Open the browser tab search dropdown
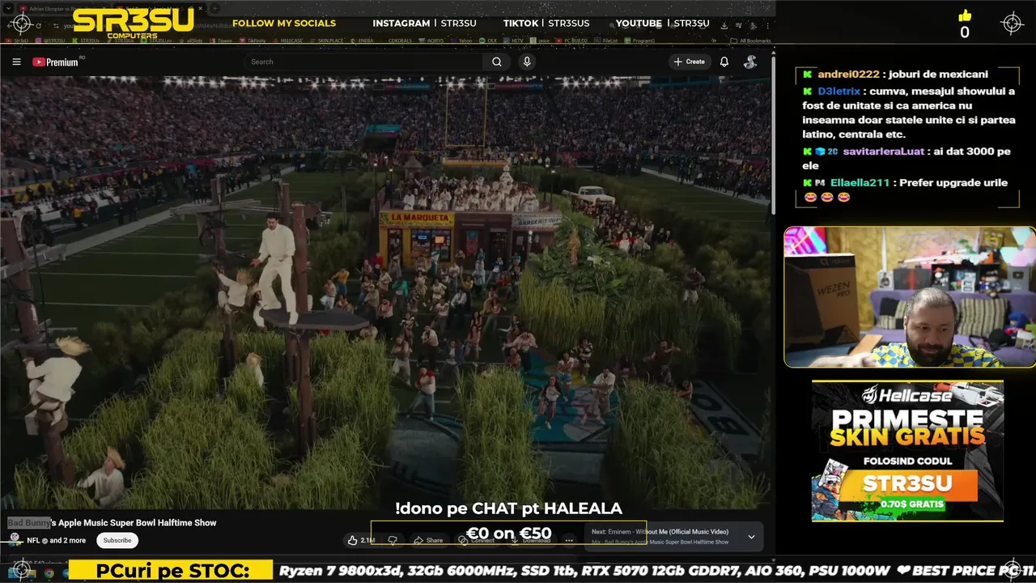Screen dimensions: 1036x583 [x=9, y=9]
